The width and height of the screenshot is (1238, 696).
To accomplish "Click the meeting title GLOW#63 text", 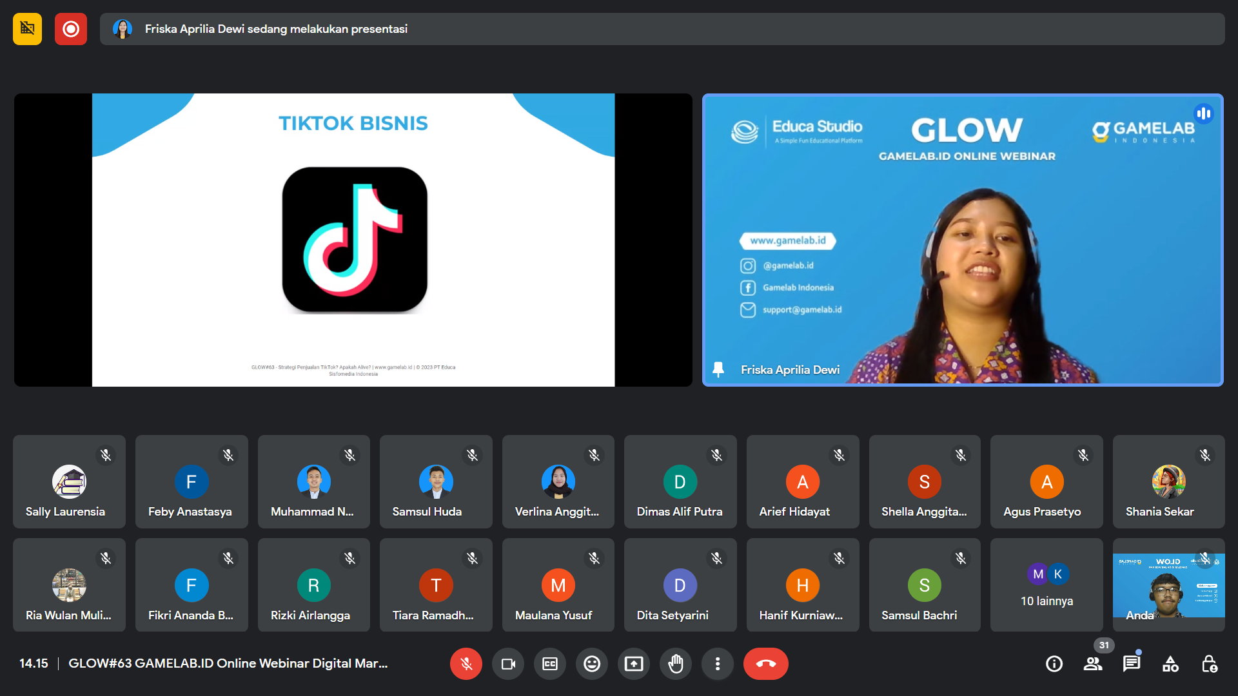I will click(228, 663).
